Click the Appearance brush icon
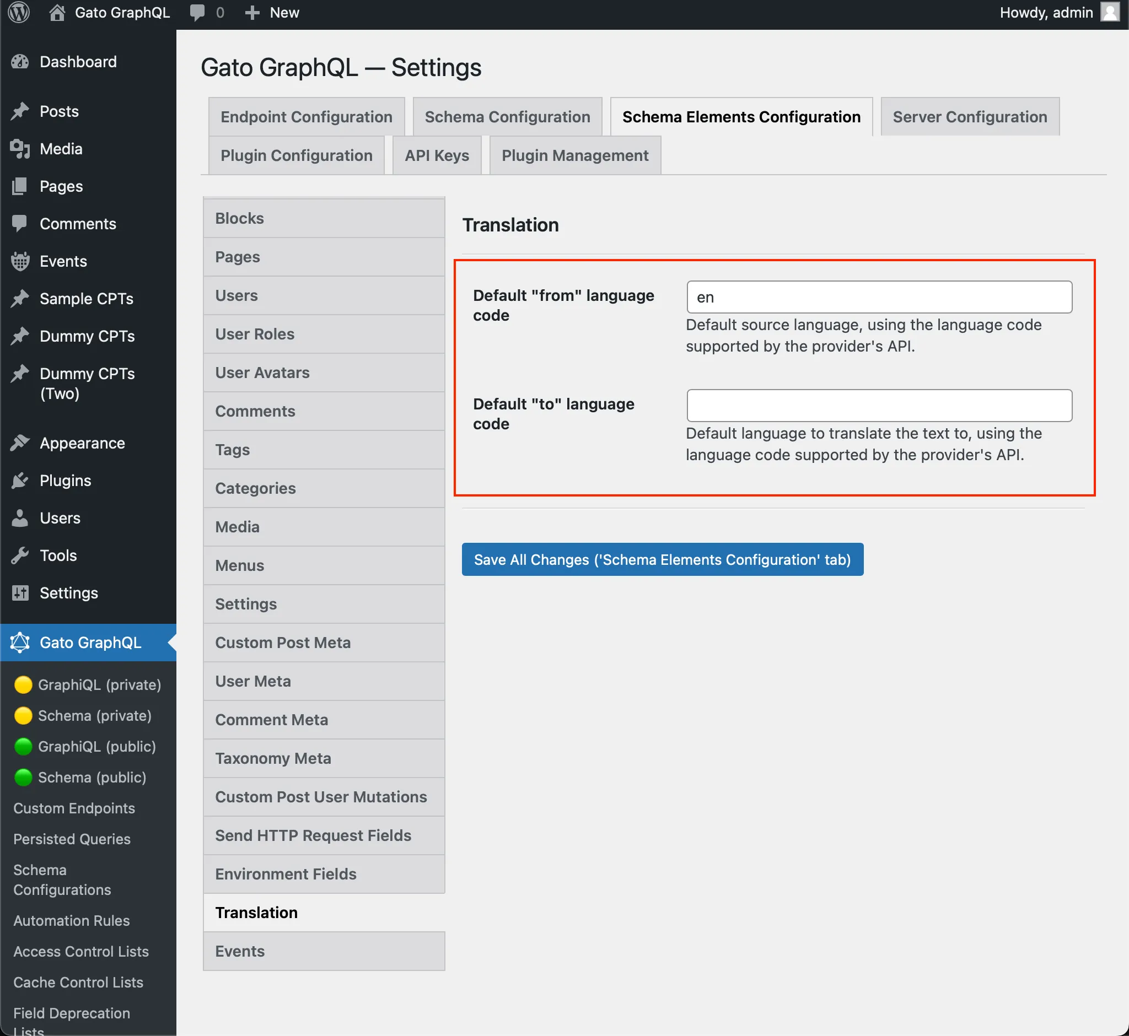The width and height of the screenshot is (1129, 1036). coord(20,443)
